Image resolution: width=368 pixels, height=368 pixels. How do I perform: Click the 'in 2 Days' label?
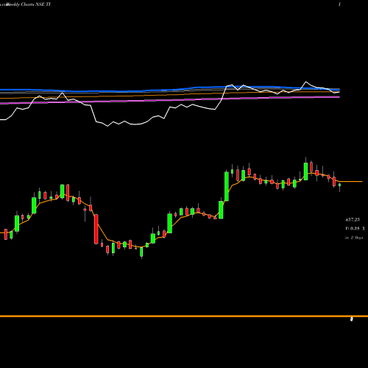[354, 238]
